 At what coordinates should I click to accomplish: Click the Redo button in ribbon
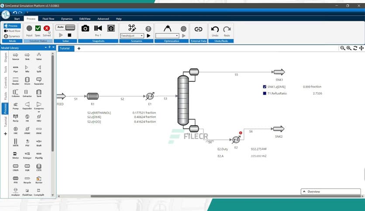point(227,31)
